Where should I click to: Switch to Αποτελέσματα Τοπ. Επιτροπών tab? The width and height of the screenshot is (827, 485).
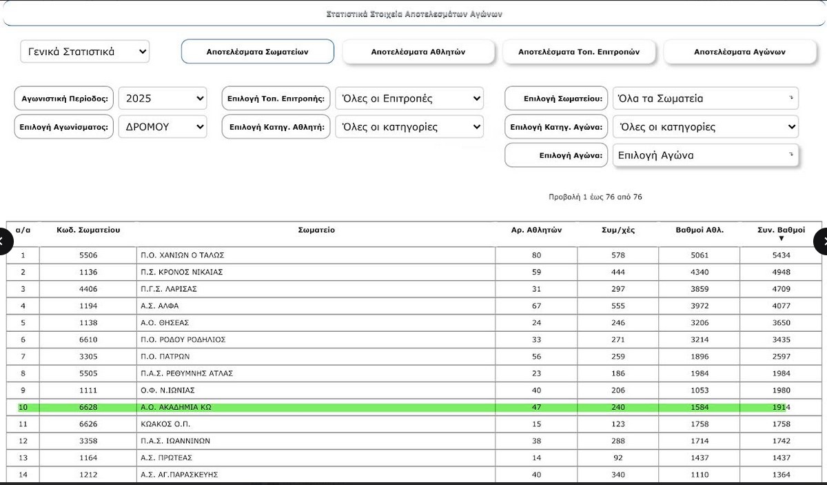click(579, 52)
